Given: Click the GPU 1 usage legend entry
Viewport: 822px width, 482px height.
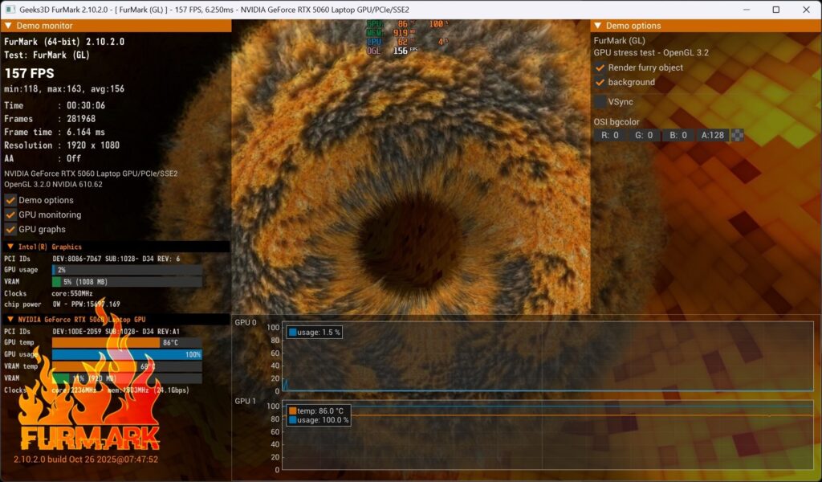Looking at the screenshot, I should click(x=318, y=420).
